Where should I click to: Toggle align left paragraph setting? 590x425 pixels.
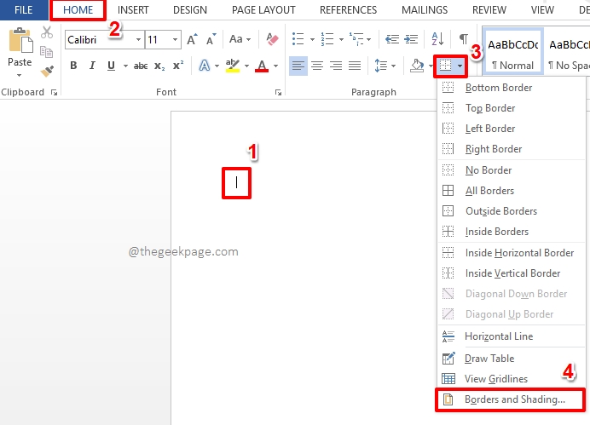coord(298,66)
